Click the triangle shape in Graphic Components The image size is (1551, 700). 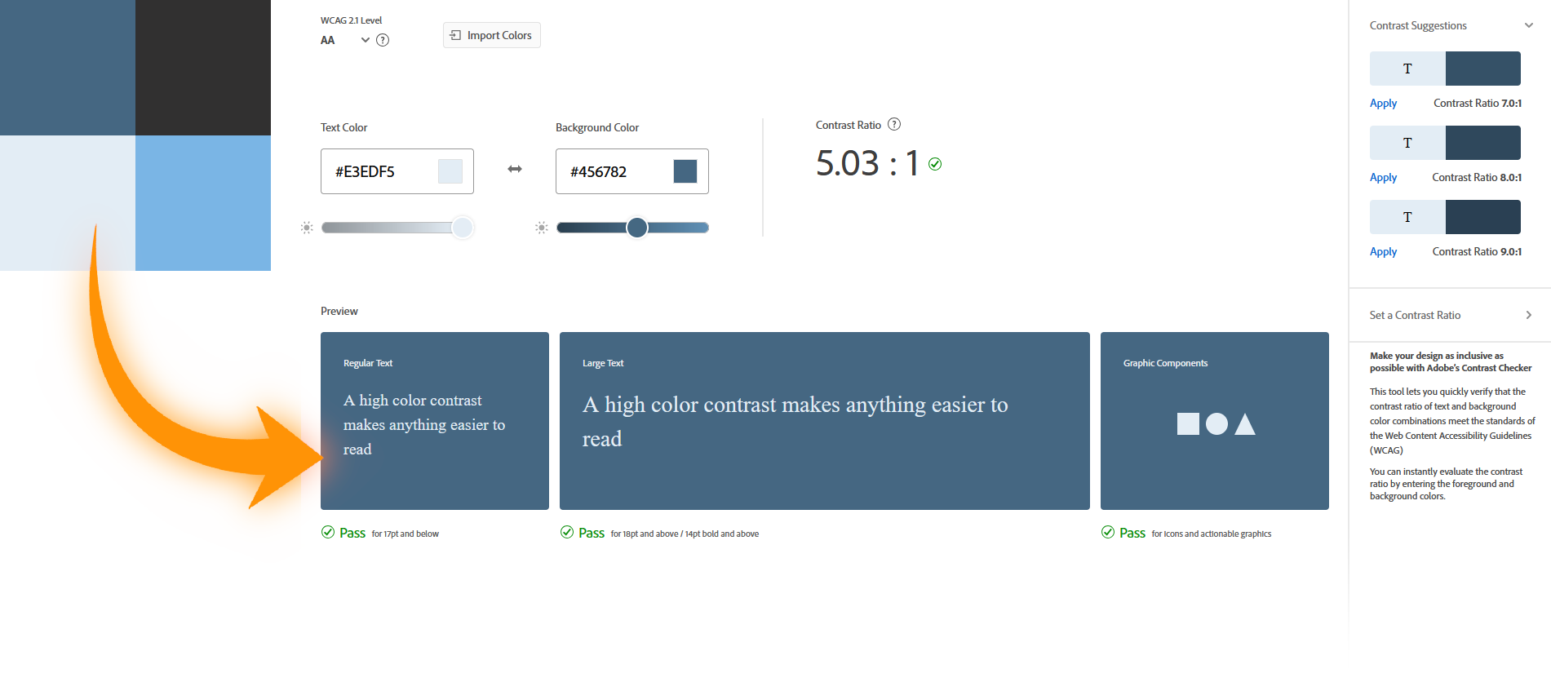1245,425
